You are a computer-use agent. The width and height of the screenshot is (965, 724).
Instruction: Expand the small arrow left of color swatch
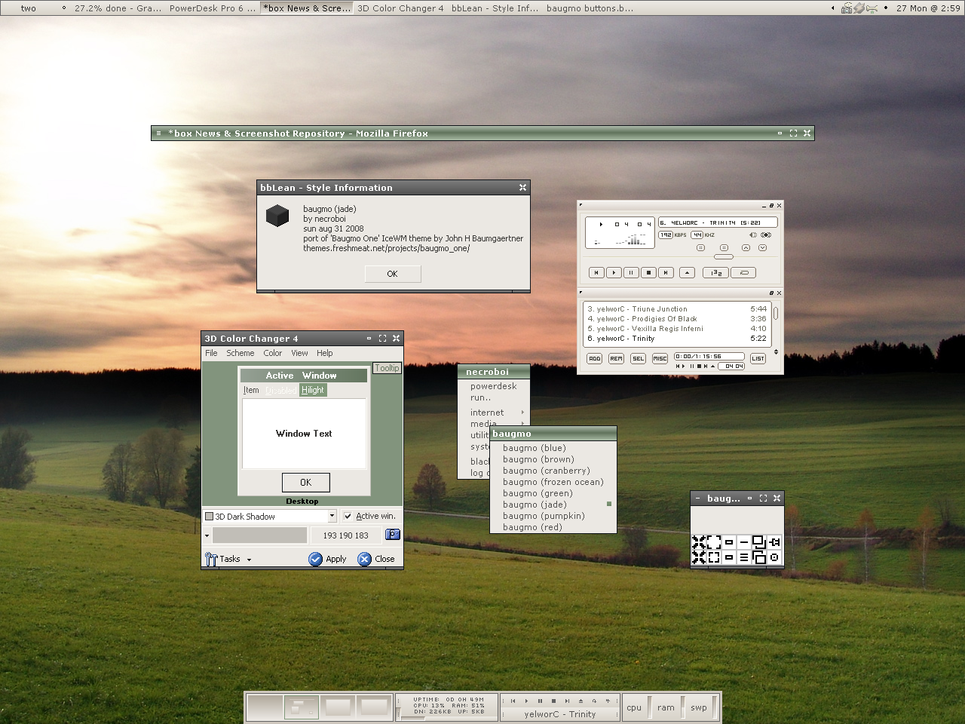[x=207, y=535]
